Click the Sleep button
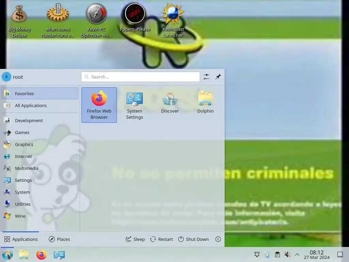Image resolution: width=349 pixels, height=262 pixels. click(135, 239)
